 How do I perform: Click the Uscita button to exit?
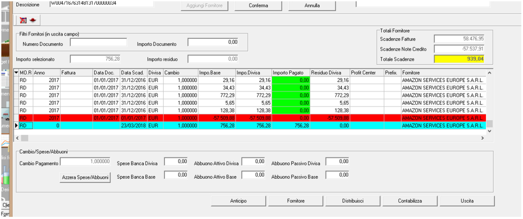click(467, 201)
